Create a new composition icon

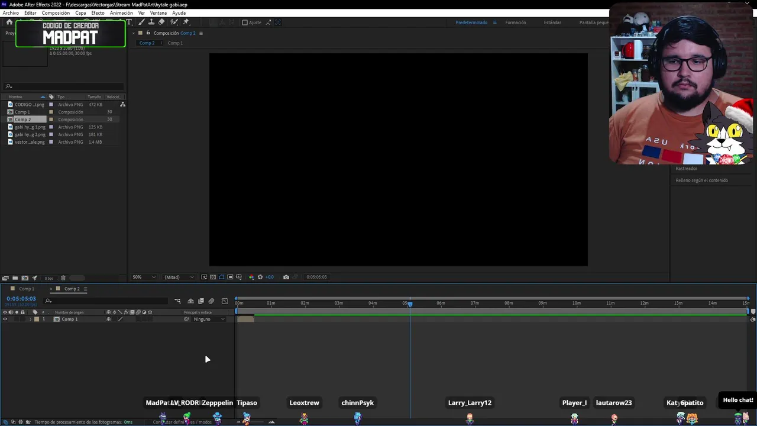click(x=25, y=277)
